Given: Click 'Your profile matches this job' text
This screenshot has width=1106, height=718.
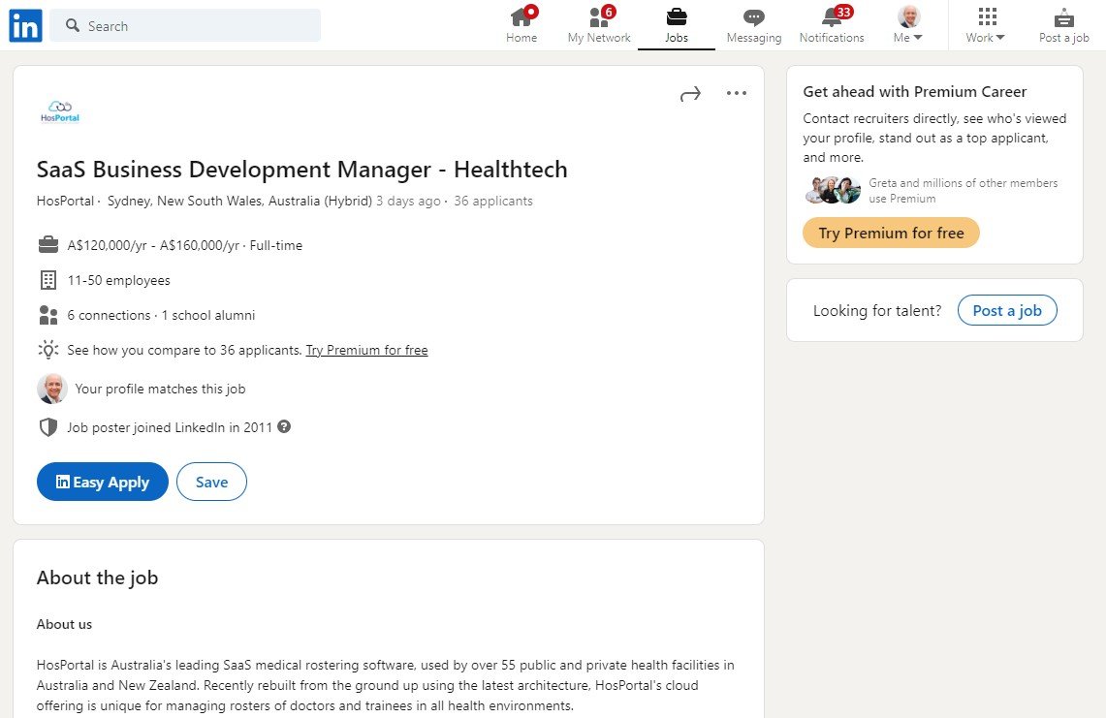Looking at the screenshot, I should (160, 389).
